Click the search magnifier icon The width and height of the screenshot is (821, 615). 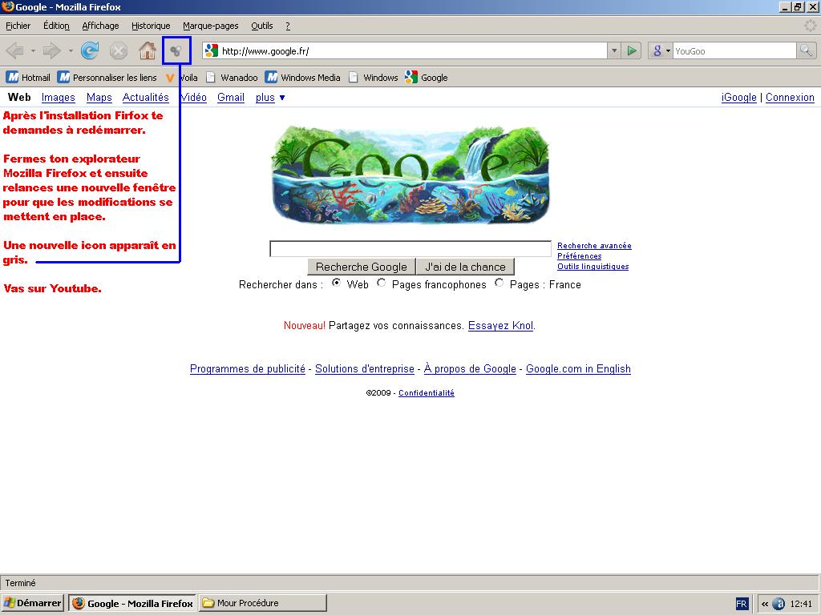point(806,51)
